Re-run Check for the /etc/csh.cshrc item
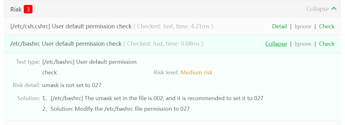The height and width of the screenshot is (125, 345). (327, 26)
